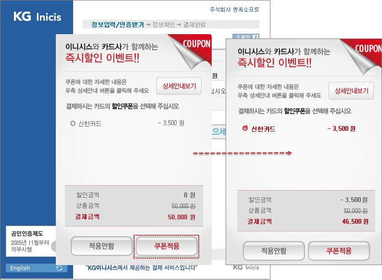Click the gray KG Inicis logo at bottom
Viewport: 382px width, 280px height.
[x=245, y=267]
